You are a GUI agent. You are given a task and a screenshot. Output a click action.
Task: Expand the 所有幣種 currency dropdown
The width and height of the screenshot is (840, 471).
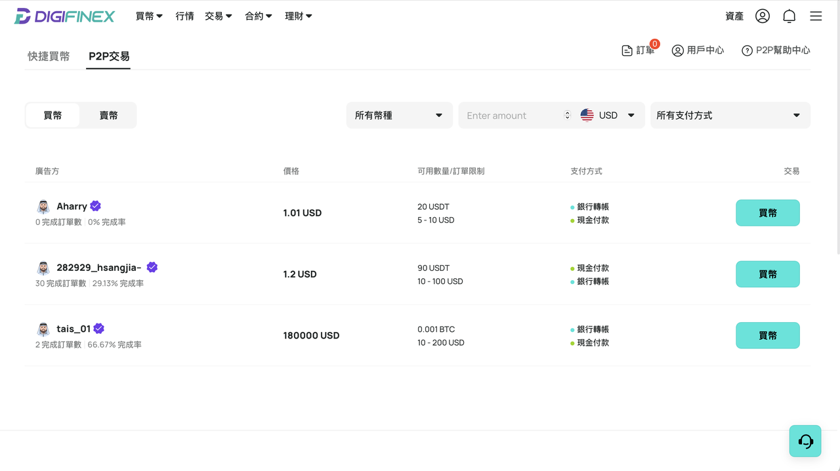(x=399, y=115)
